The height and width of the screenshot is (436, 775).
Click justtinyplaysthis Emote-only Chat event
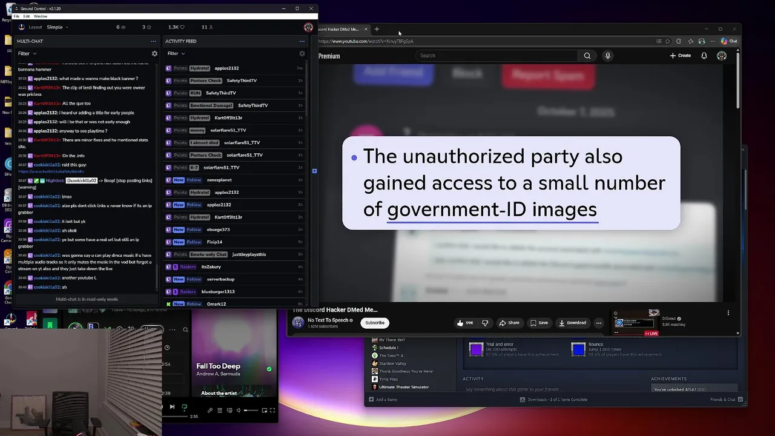coord(234,254)
